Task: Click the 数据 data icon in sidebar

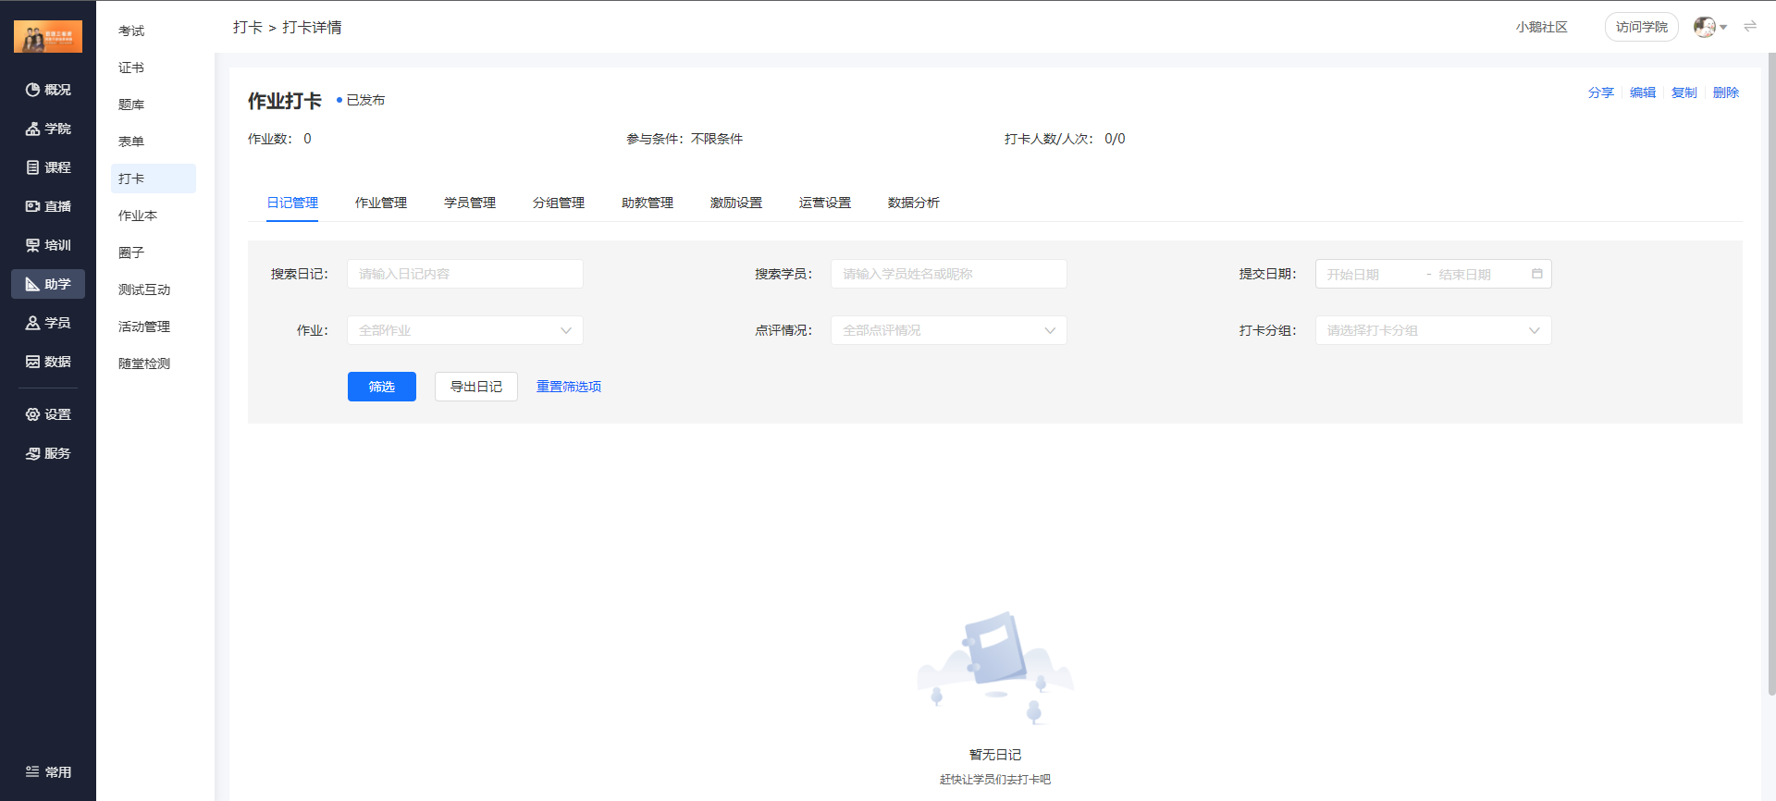Action: pyautogui.click(x=32, y=362)
